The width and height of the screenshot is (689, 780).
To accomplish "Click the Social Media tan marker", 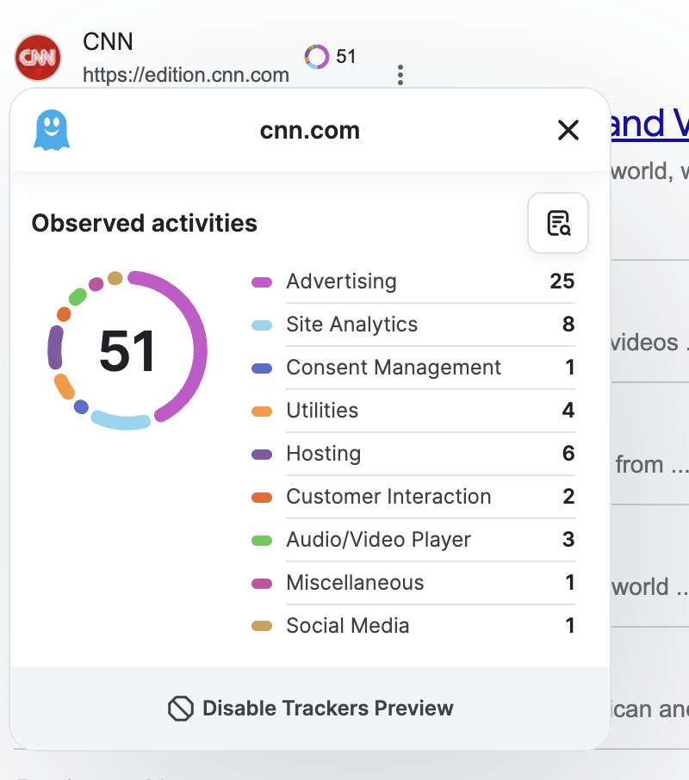I will click(x=262, y=626).
